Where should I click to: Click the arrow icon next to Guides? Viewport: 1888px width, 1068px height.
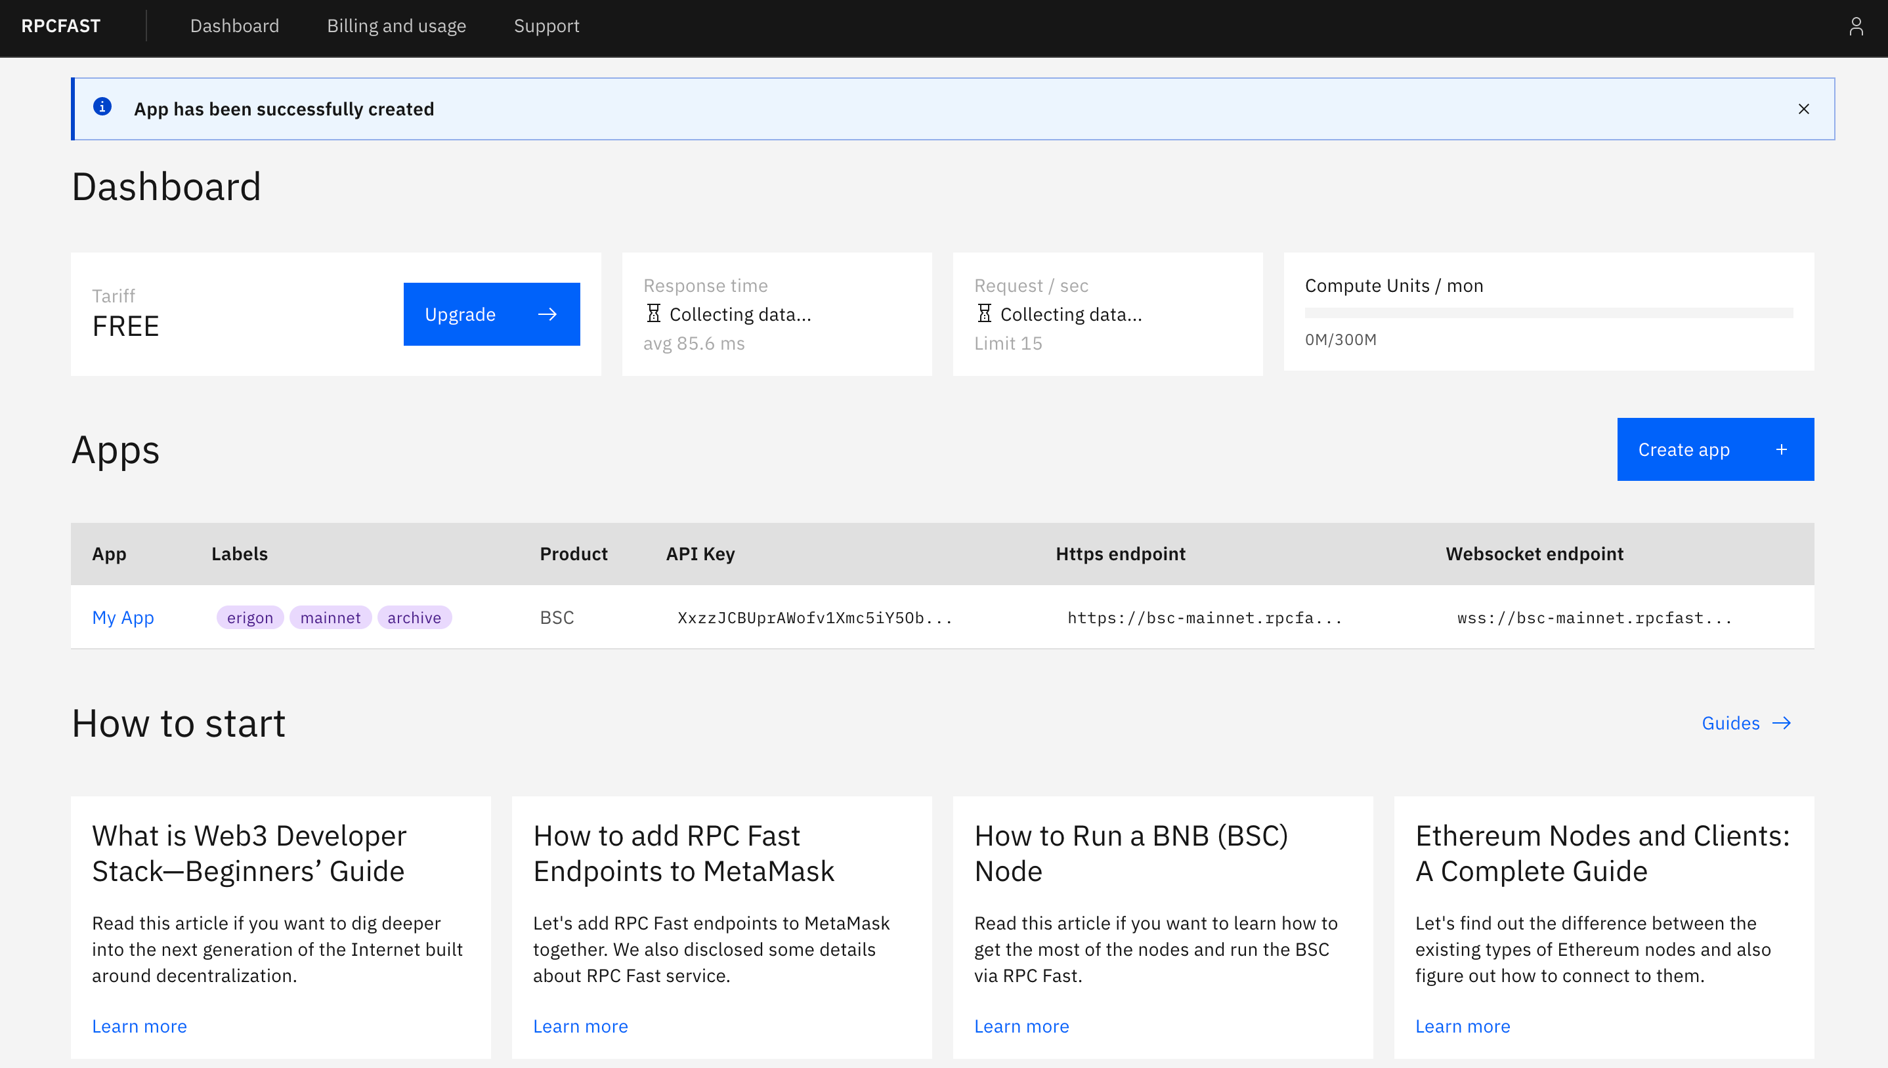coord(1781,723)
